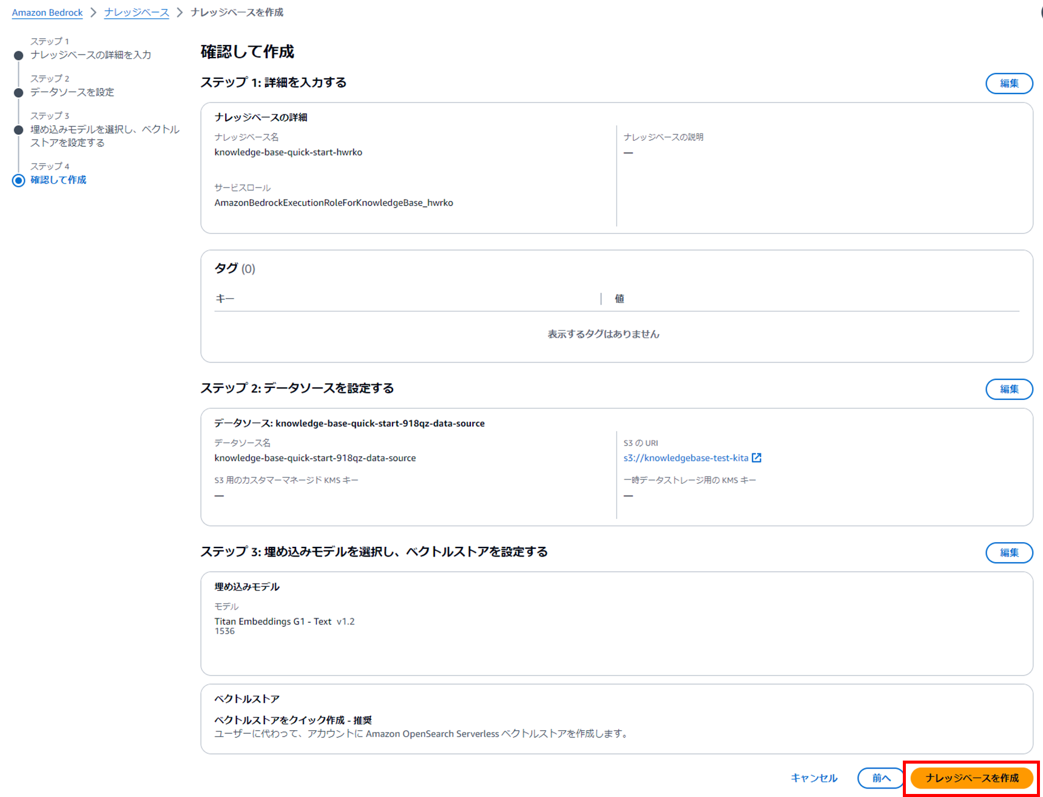Click the ナレッジベースの説明 label
1043x797 pixels.
tap(664, 137)
